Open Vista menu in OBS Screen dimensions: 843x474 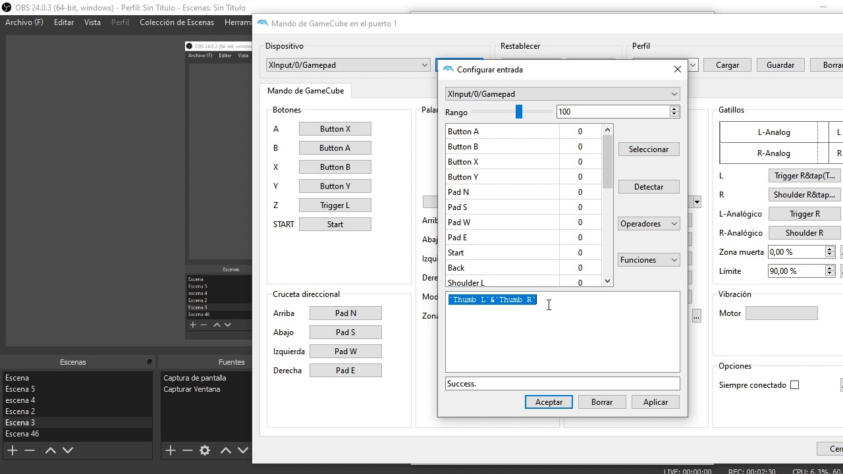(92, 22)
